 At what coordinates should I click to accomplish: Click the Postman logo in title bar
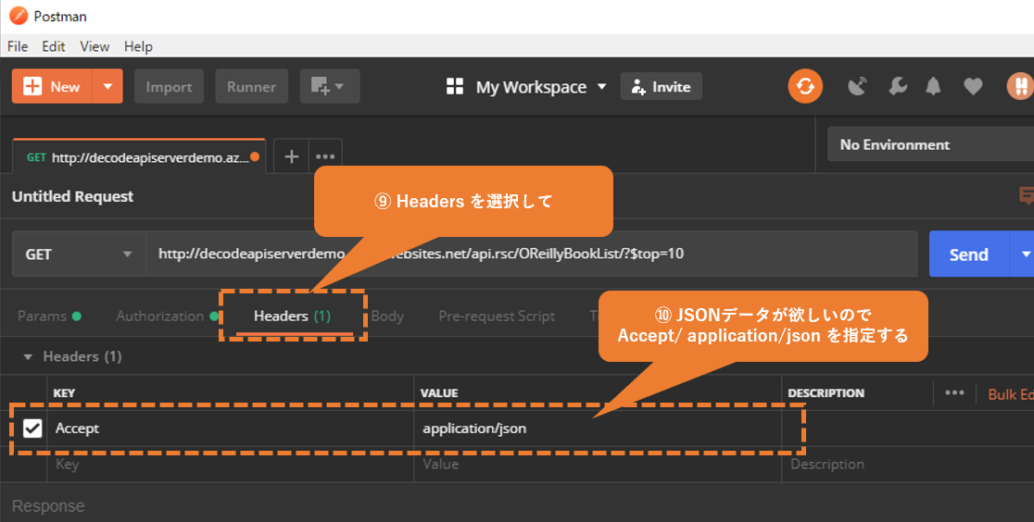tap(19, 16)
